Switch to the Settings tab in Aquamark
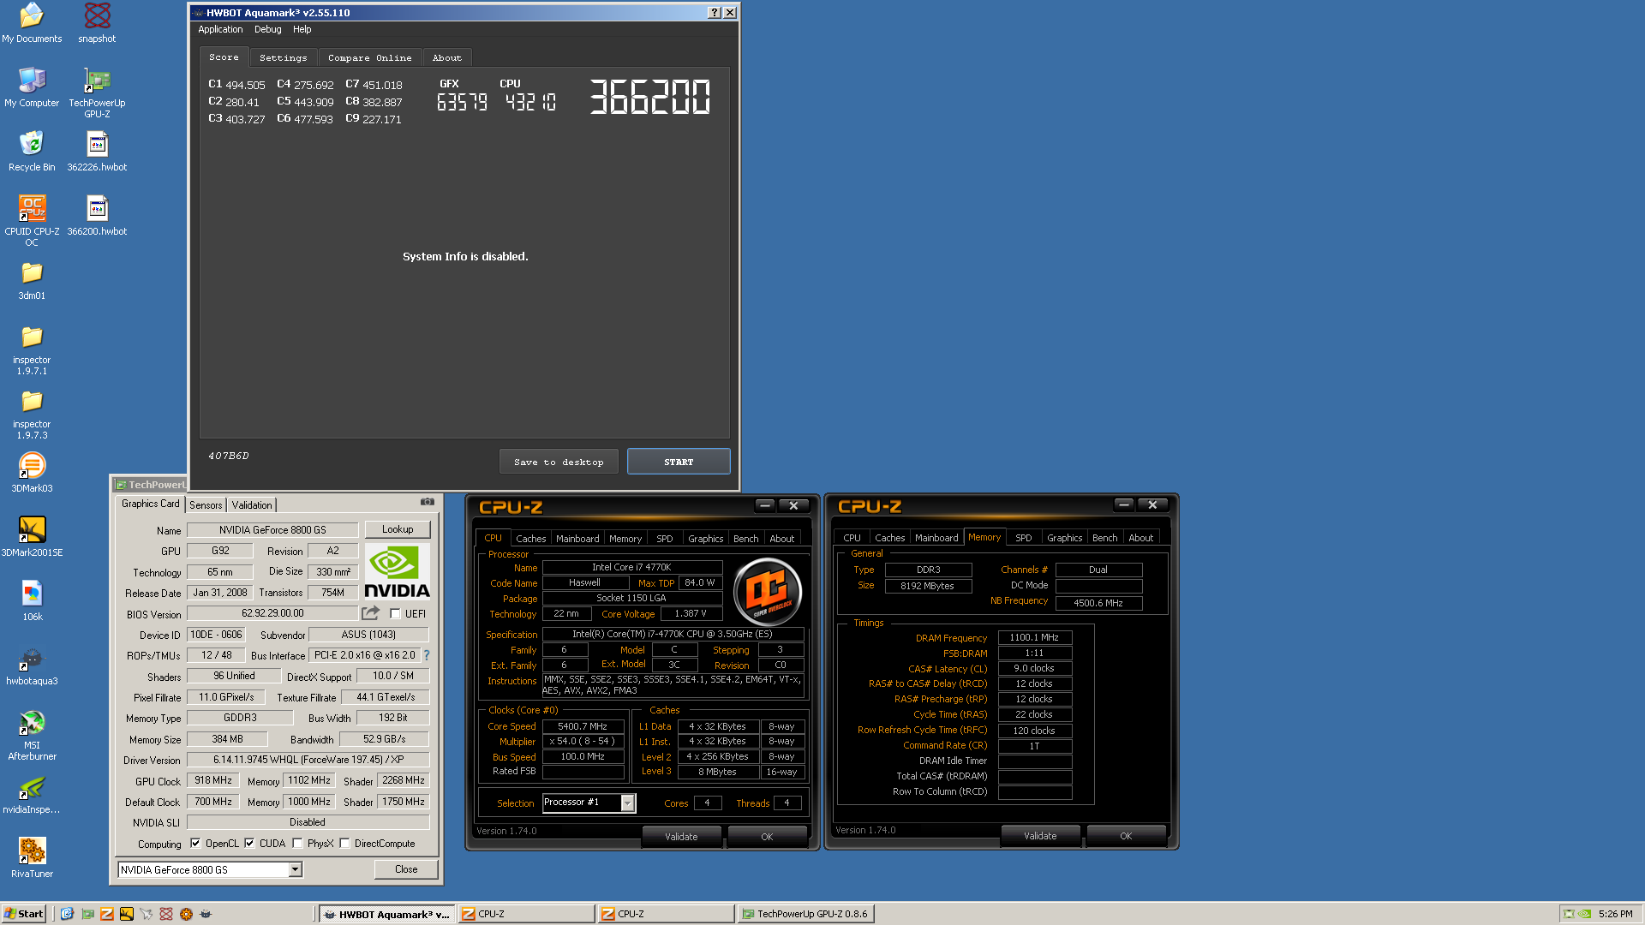The height and width of the screenshot is (925, 1645). (283, 57)
